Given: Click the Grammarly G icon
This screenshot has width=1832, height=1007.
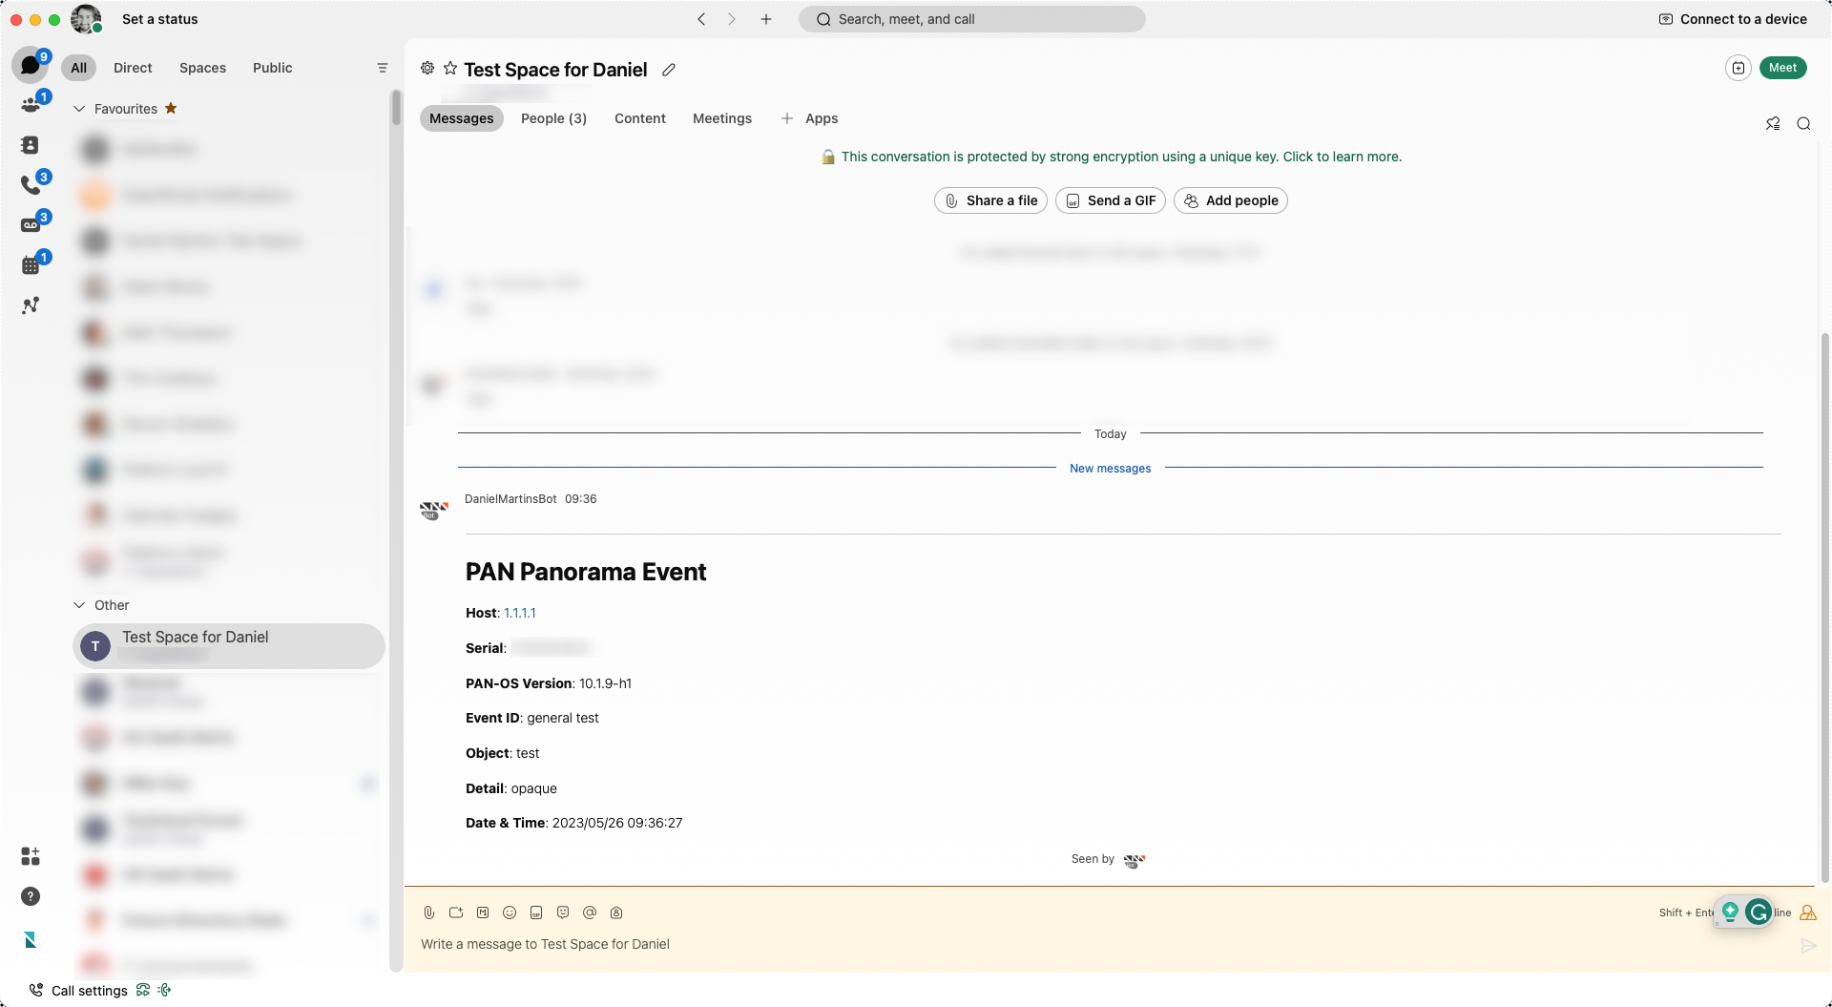Looking at the screenshot, I should coord(1759,913).
